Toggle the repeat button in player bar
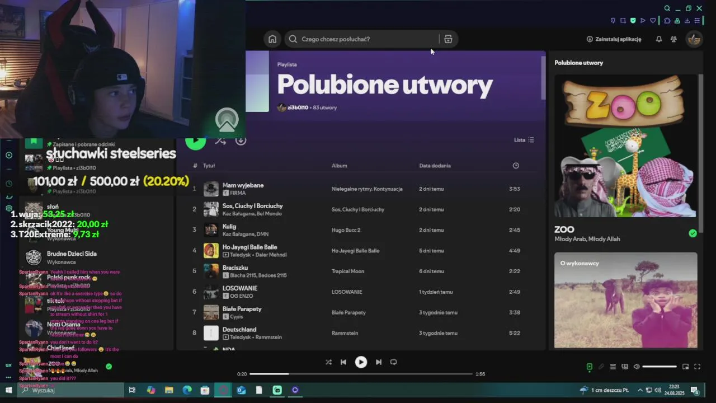 click(393, 362)
